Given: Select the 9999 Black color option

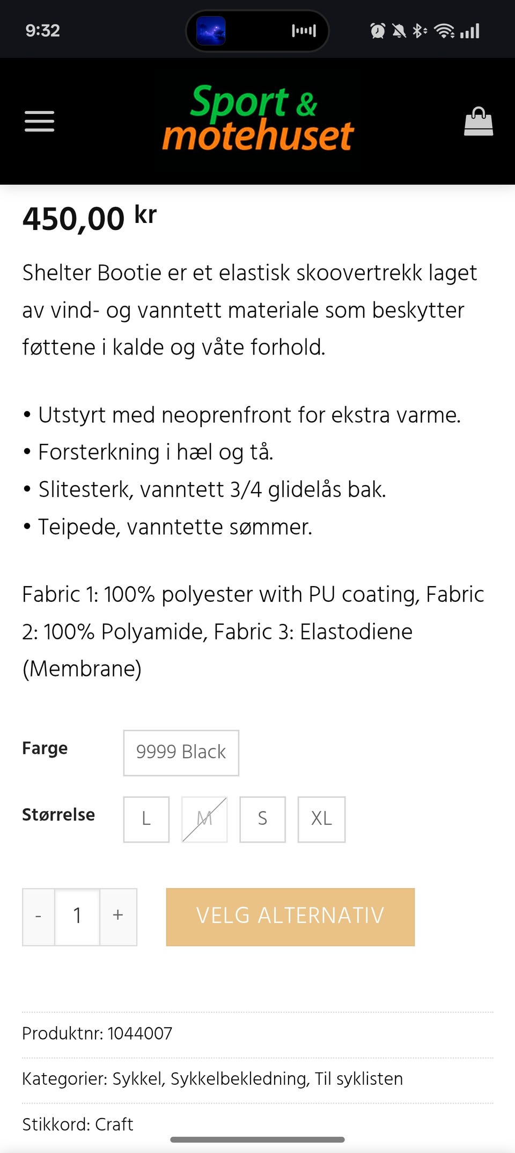Looking at the screenshot, I should click(x=181, y=753).
